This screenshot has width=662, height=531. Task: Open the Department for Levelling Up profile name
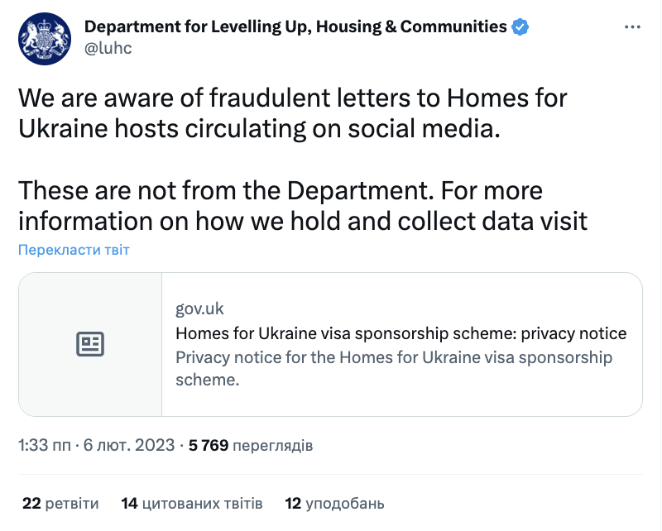[295, 26]
